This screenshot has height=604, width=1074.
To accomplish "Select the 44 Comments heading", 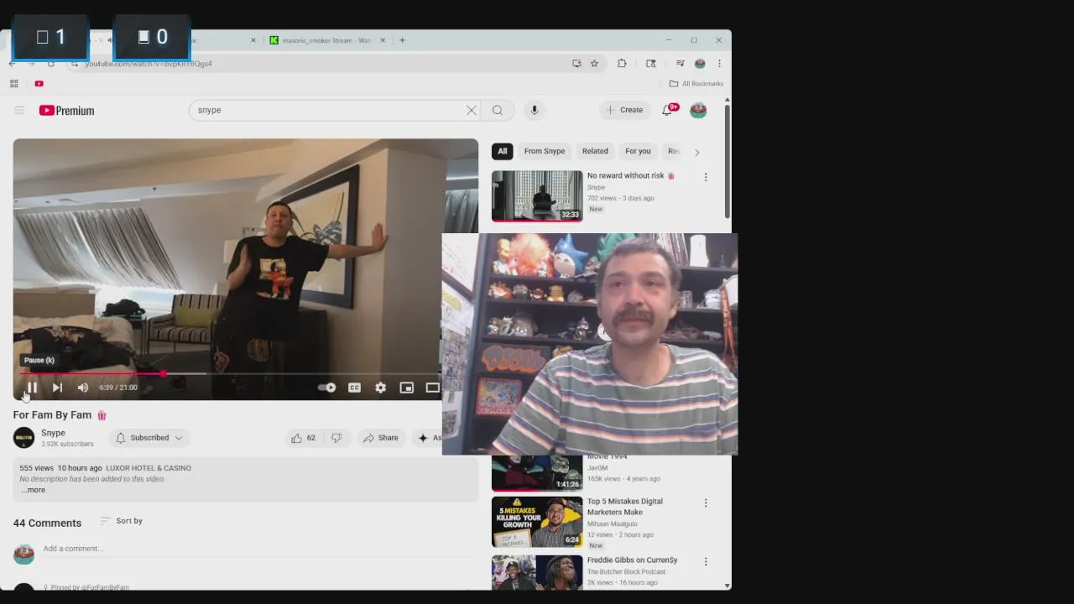I will point(47,523).
